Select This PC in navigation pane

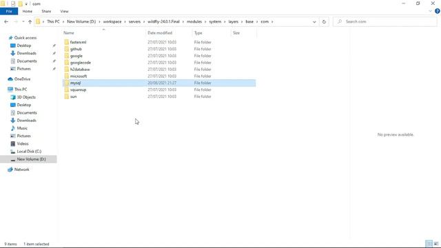pos(20,89)
